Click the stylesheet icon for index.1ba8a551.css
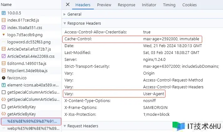 pos(4,27)
